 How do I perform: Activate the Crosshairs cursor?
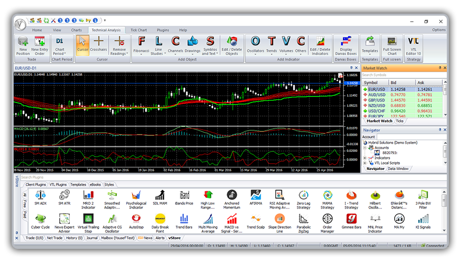coord(98,44)
